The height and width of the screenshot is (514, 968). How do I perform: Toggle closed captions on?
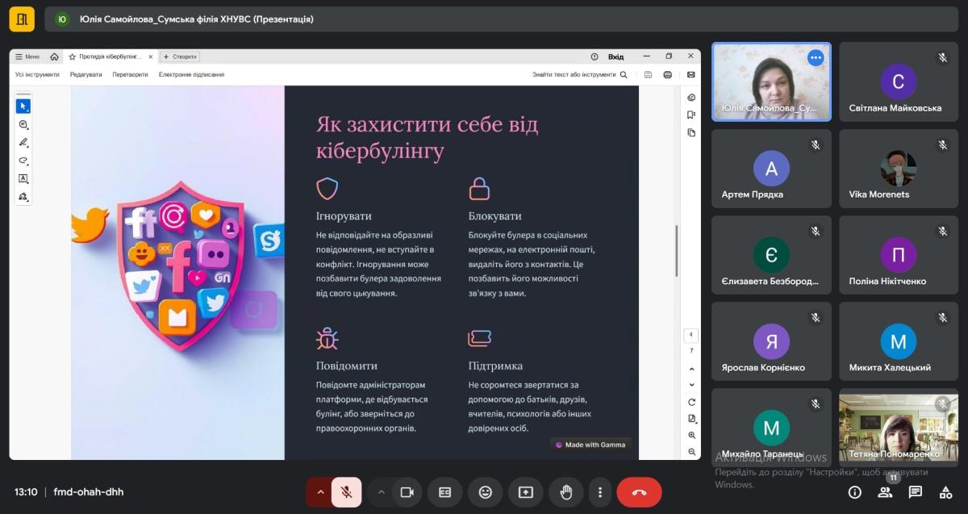click(444, 492)
